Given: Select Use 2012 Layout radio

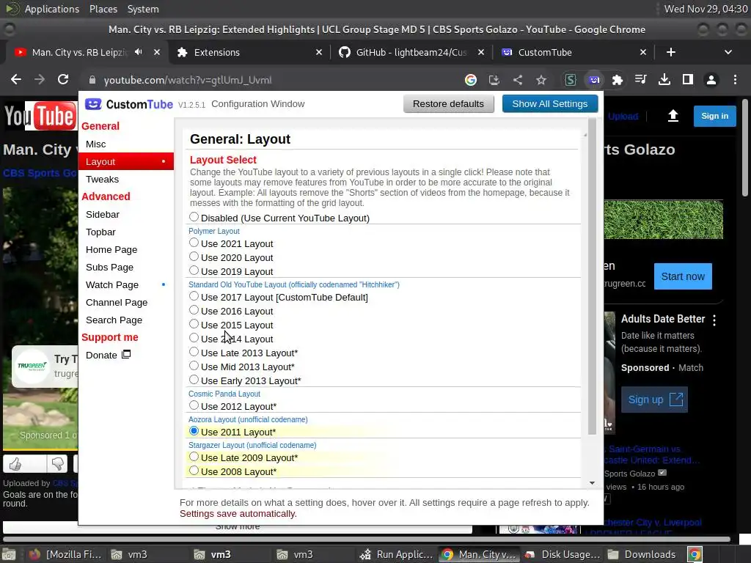Looking at the screenshot, I should click(x=194, y=405).
